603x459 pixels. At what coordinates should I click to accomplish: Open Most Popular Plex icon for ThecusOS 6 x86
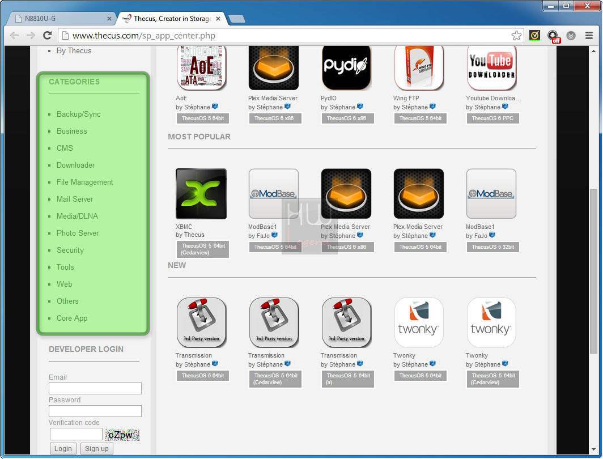point(346,194)
